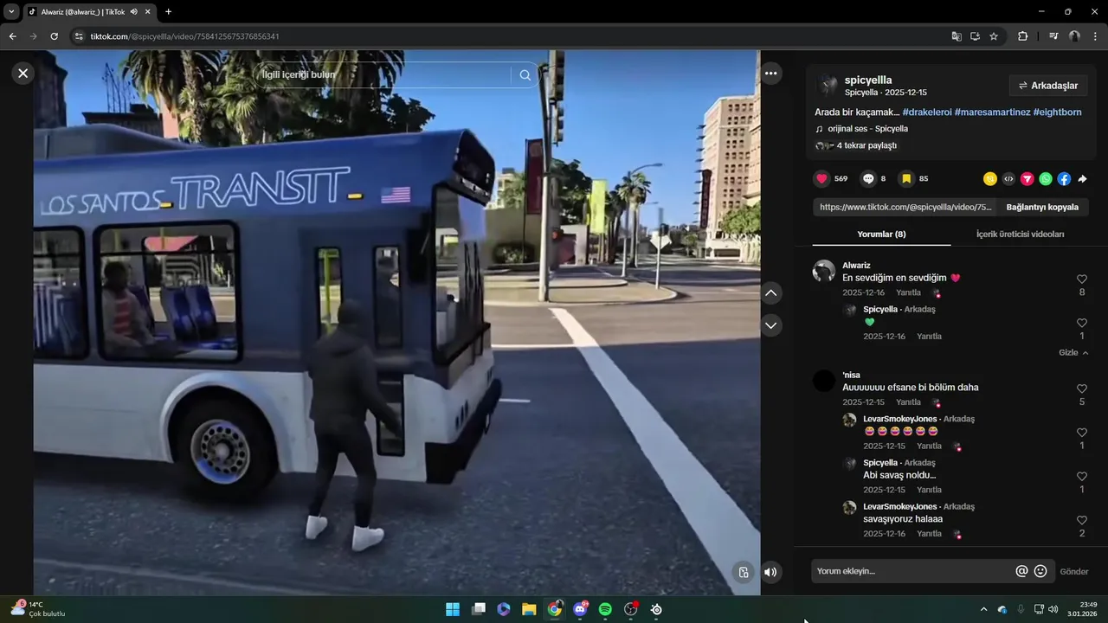Save video with the yellow bookmark icon

(906, 179)
